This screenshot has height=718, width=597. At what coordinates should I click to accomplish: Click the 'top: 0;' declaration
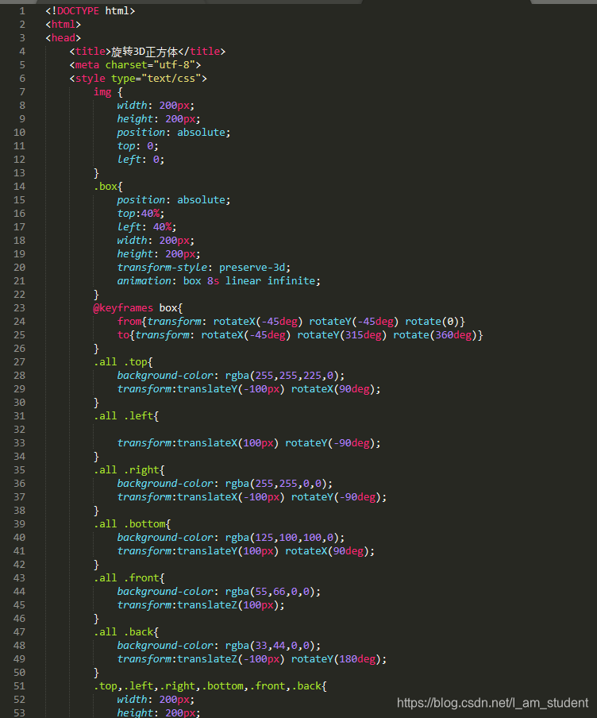point(138,145)
